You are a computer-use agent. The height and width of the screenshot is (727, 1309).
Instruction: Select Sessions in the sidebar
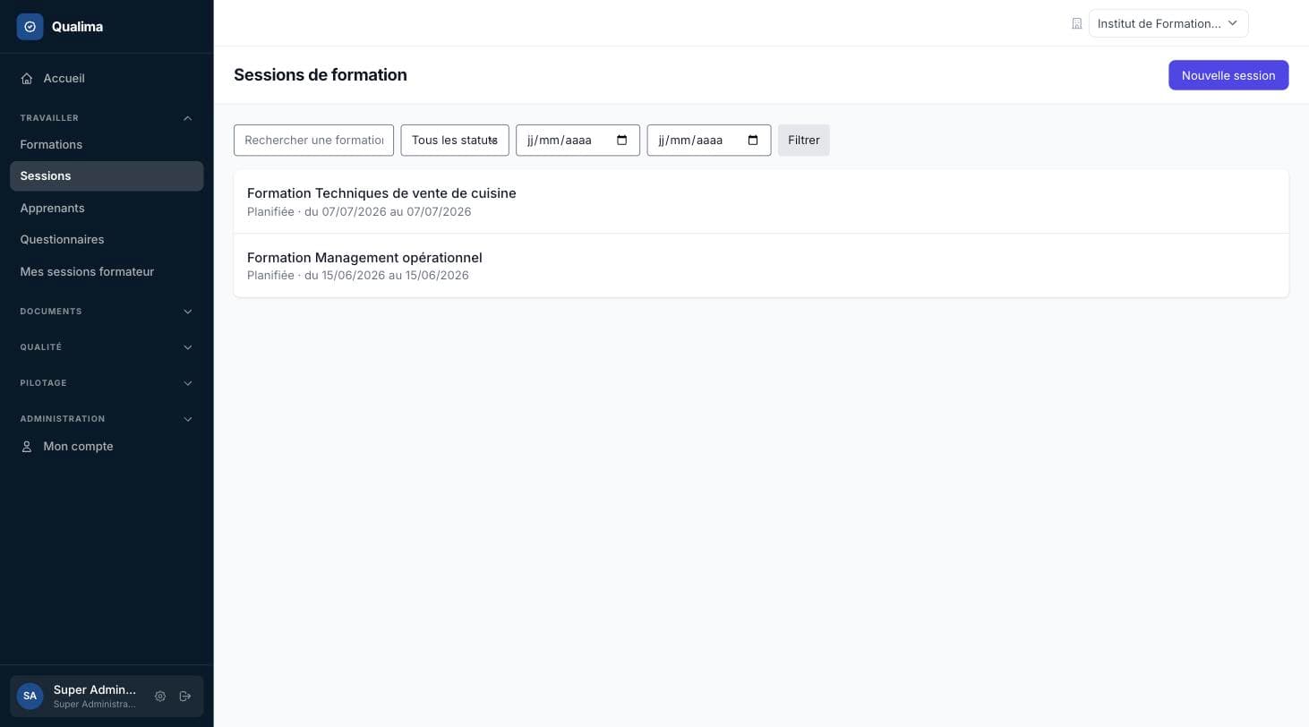(107, 176)
